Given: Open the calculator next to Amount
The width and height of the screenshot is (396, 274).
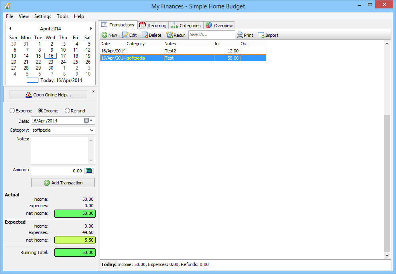Looking at the screenshot, I should coord(89,171).
